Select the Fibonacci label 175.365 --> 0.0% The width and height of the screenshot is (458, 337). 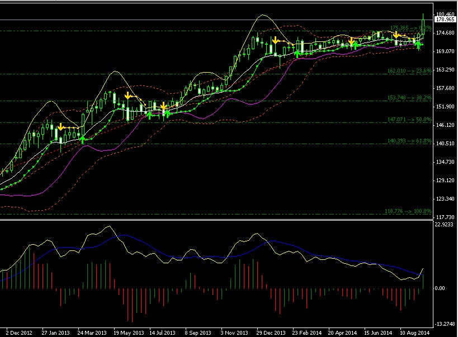tap(411, 28)
